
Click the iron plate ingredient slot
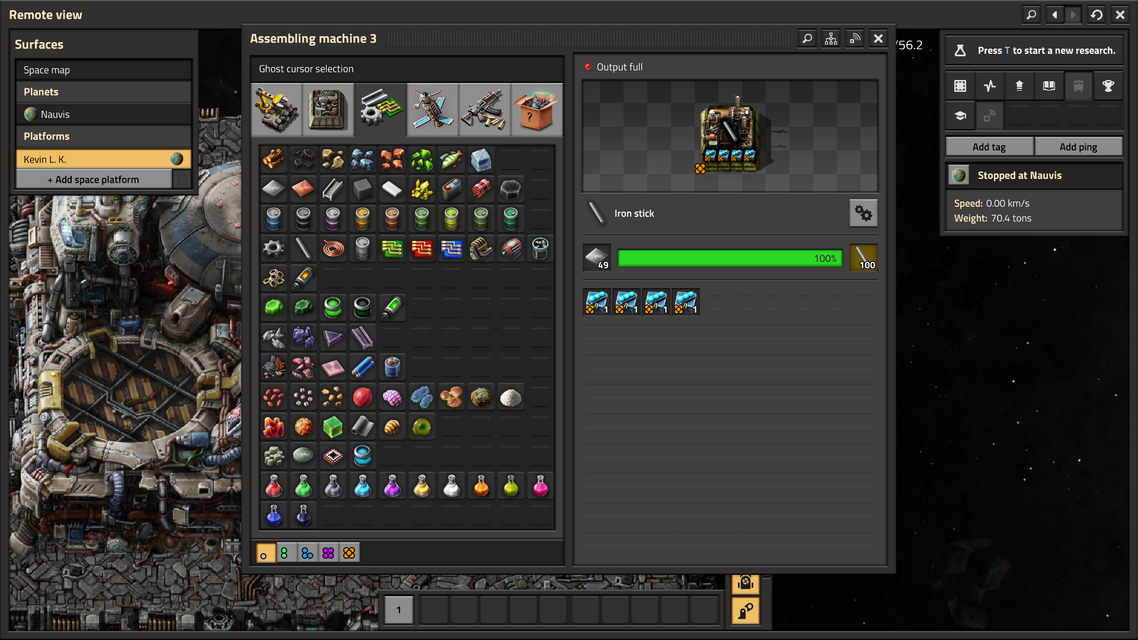(x=597, y=258)
